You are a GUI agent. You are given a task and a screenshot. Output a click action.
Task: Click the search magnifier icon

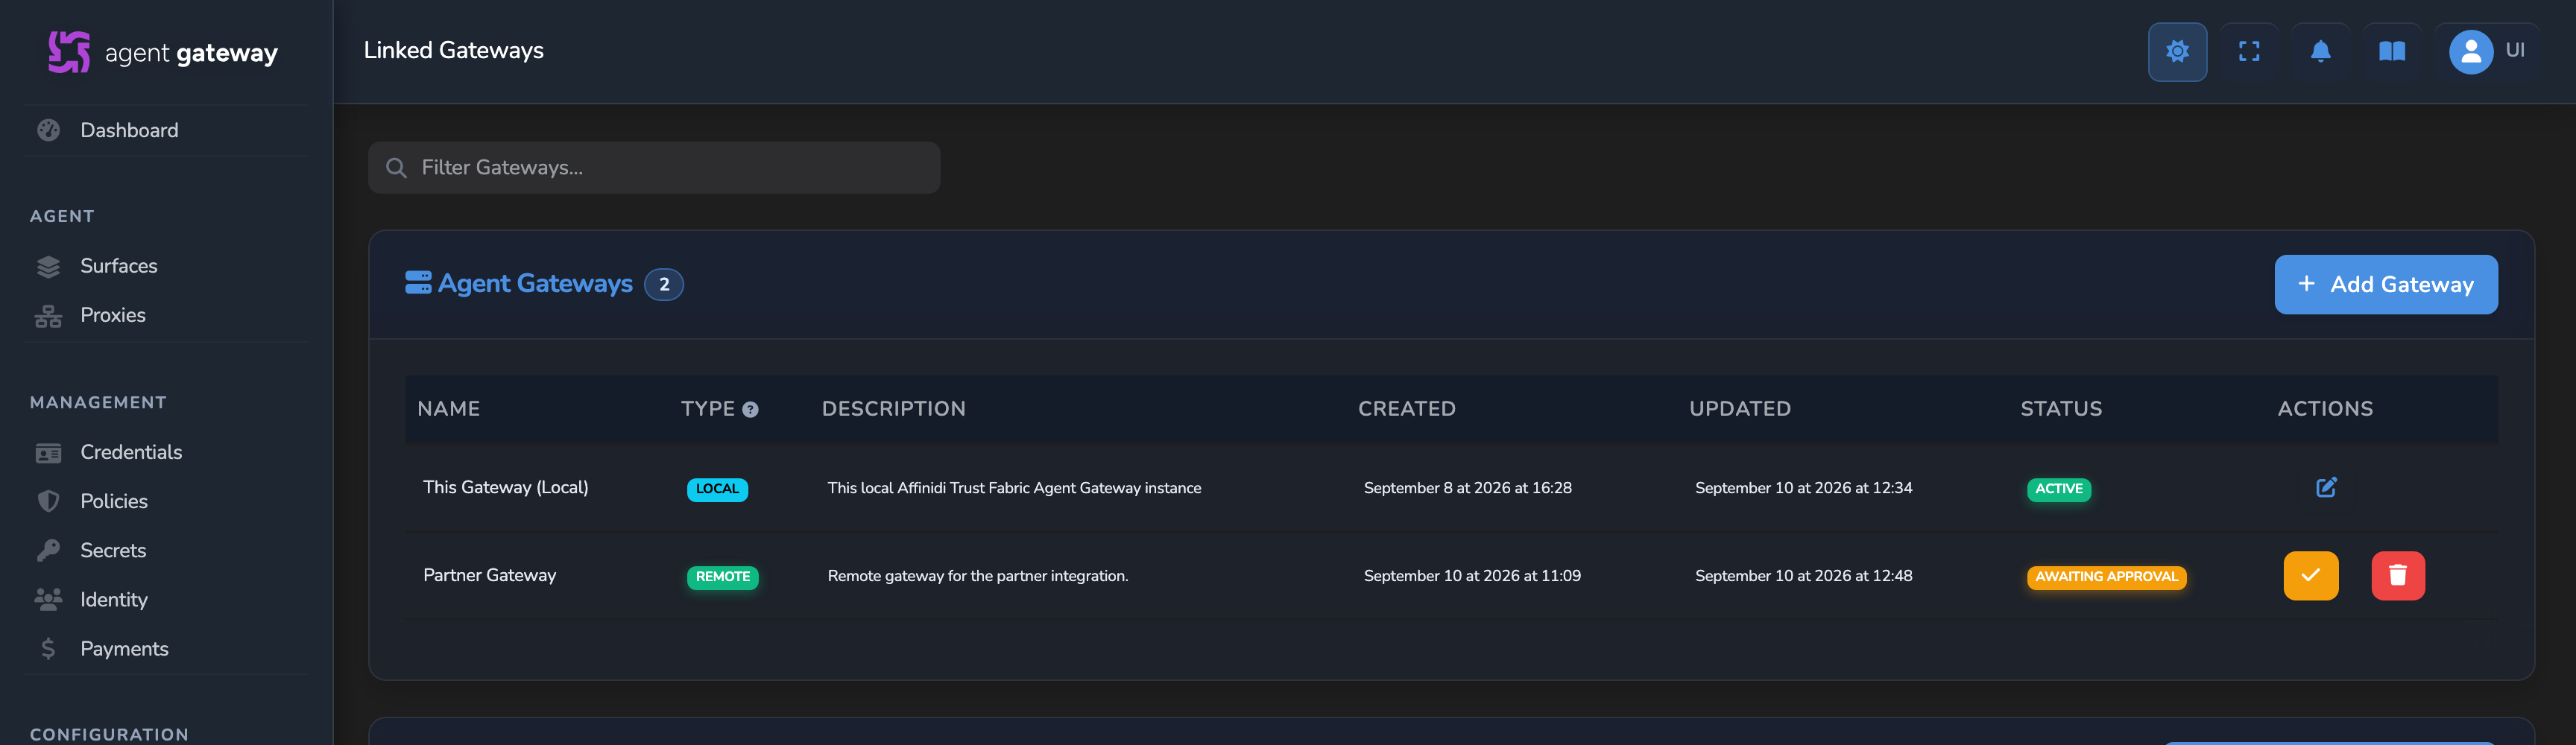pos(396,168)
